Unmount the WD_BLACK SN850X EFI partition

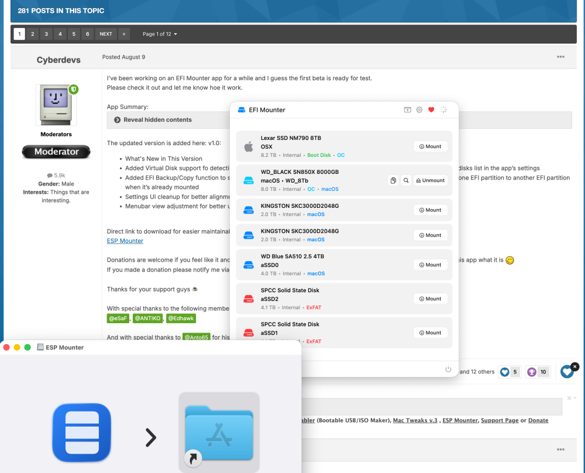pos(431,180)
